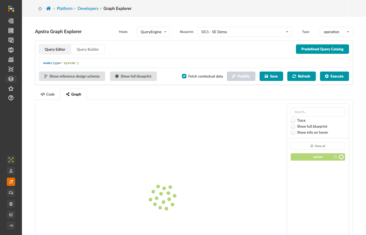Click the home icon in breadcrumb
Viewport: 366px width, 235px height.
[x=48, y=8]
